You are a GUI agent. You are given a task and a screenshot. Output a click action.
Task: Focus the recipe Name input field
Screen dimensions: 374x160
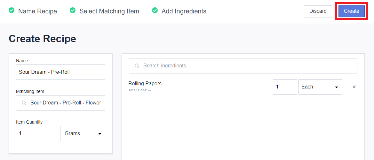point(60,72)
